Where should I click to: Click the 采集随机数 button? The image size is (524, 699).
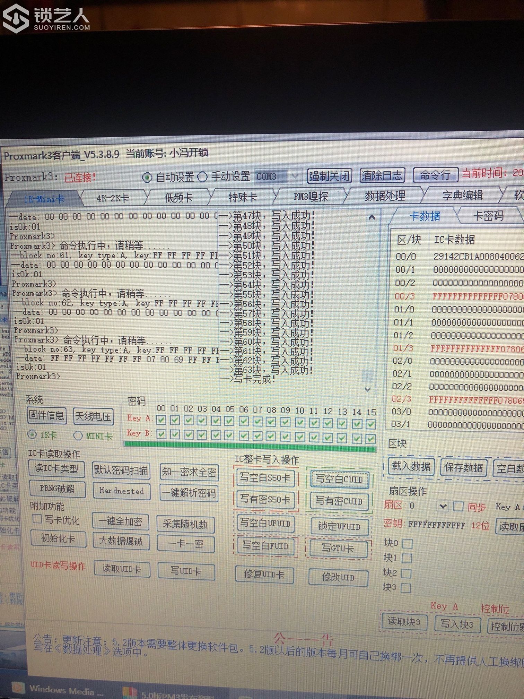(185, 524)
